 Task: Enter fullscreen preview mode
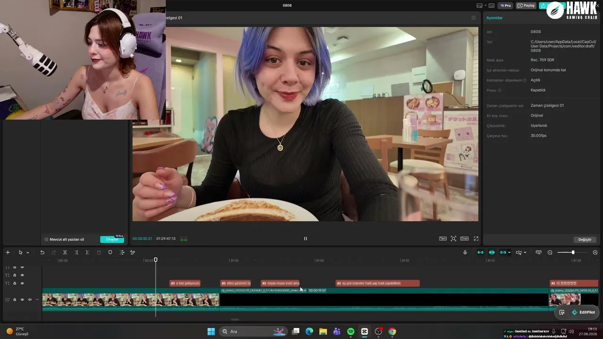[x=476, y=239]
